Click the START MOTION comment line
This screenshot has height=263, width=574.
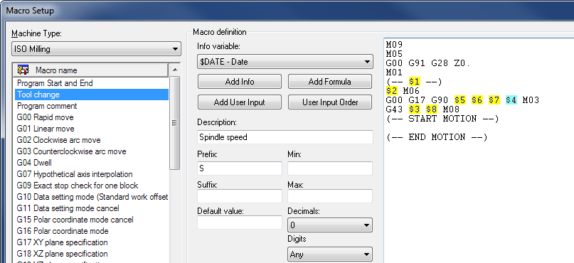tap(442, 119)
